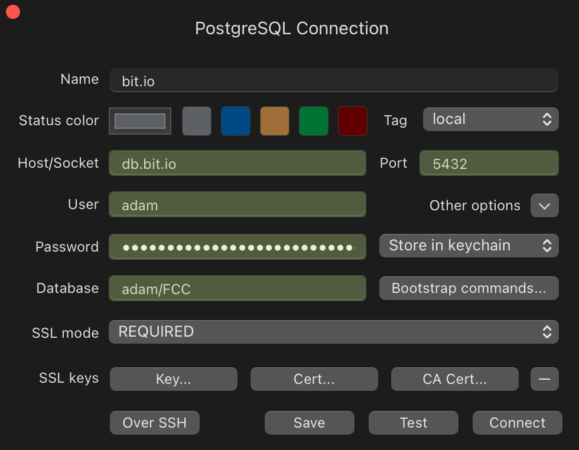Choose the gray status color swatch
This screenshot has width=579, height=450.
pyautogui.click(x=197, y=121)
